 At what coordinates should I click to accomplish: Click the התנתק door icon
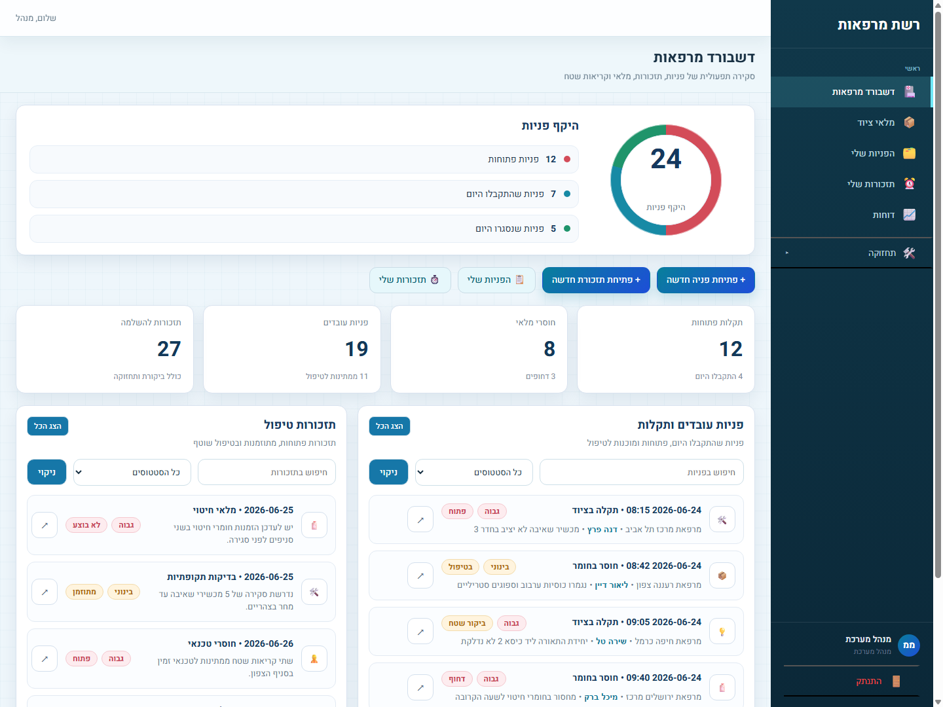(896, 681)
